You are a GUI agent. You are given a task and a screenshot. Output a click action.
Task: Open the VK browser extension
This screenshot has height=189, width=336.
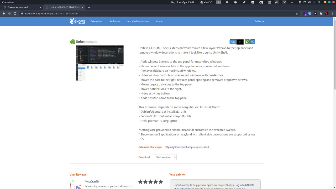(x=315, y=13)
